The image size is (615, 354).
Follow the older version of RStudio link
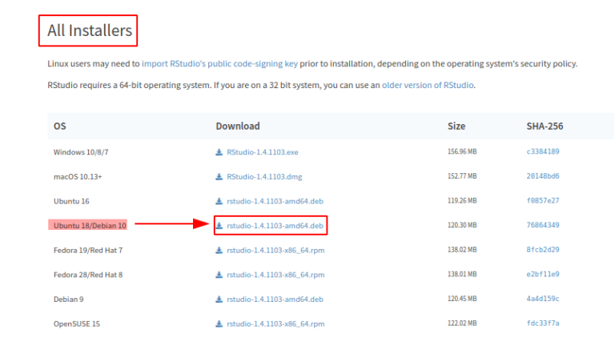click(x=428, y=85)
